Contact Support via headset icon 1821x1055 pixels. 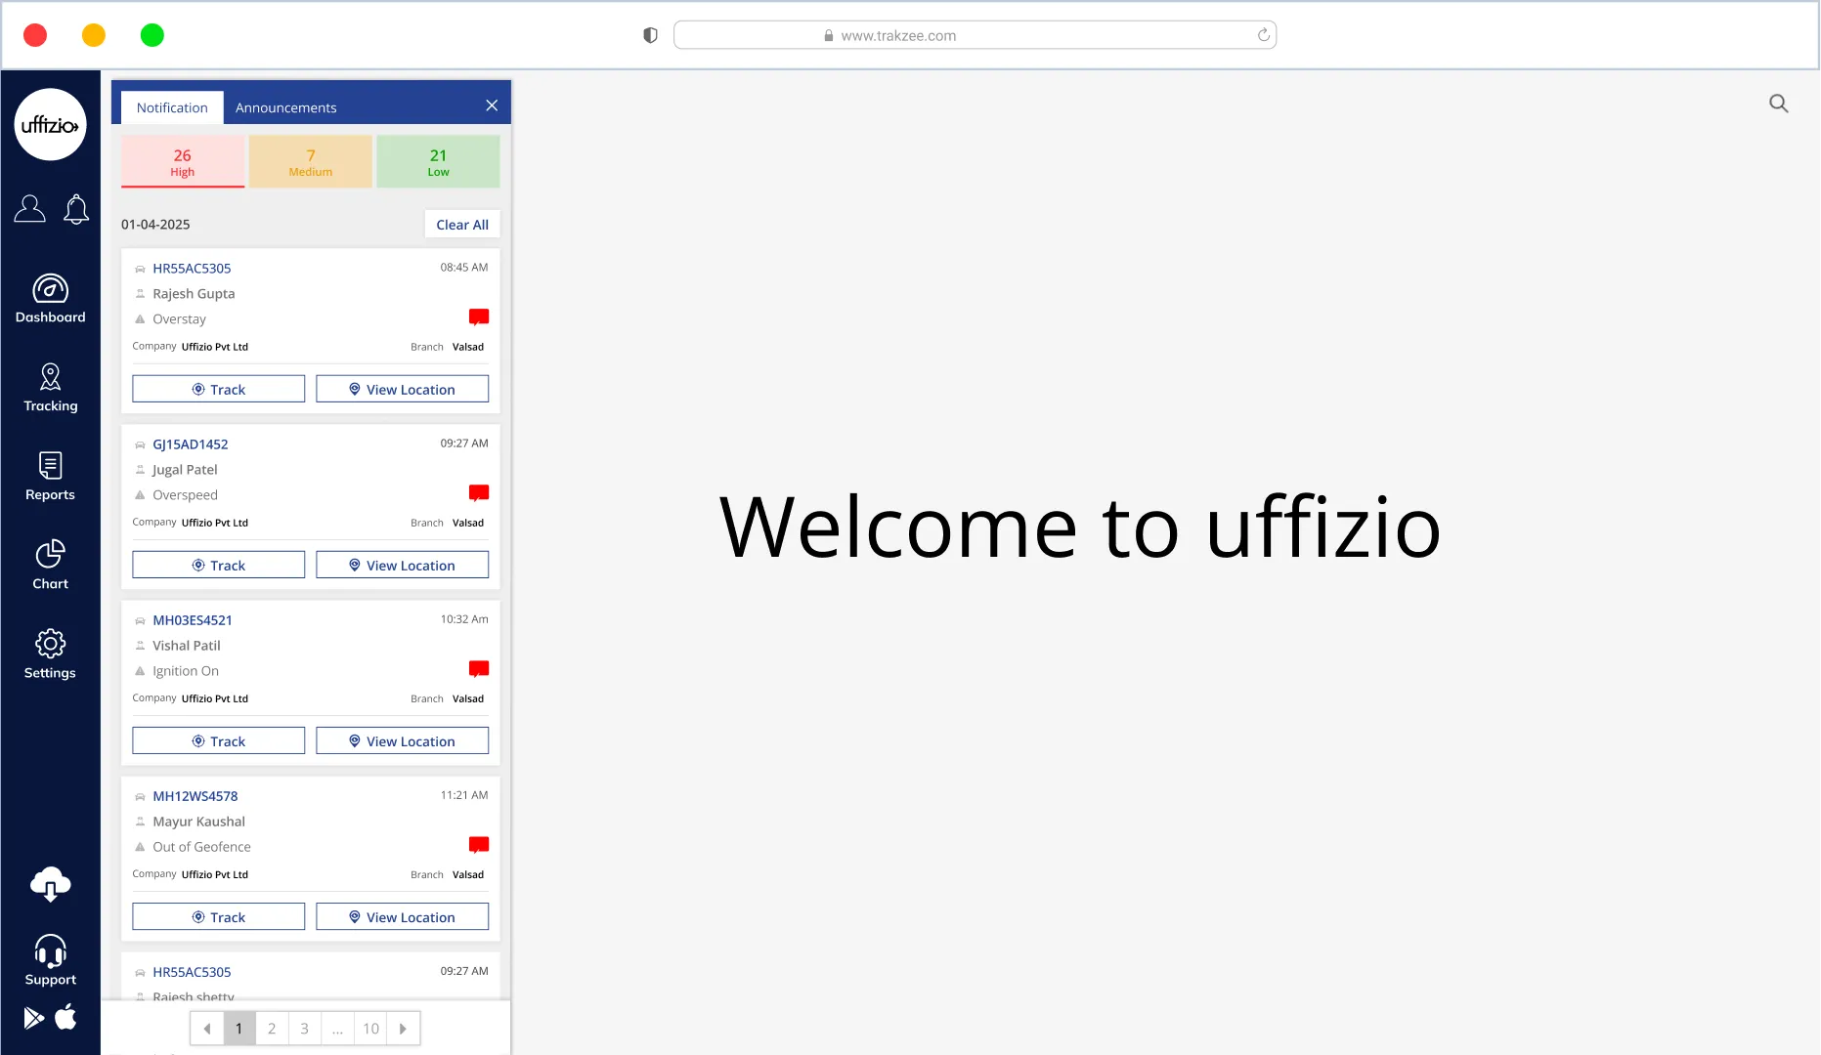[50, 960]
